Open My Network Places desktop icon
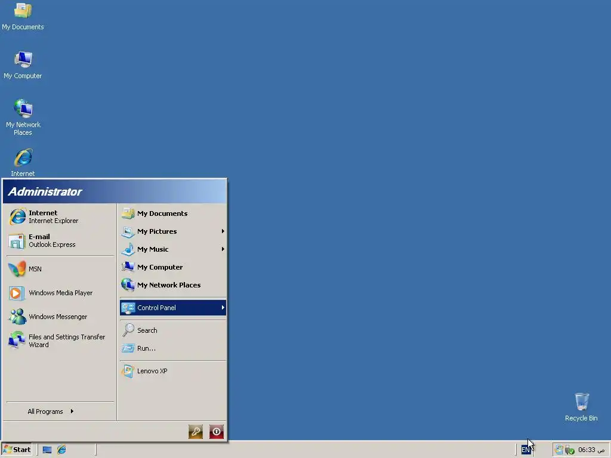Screen dimensions: 611x458 [x=23, y=117]
